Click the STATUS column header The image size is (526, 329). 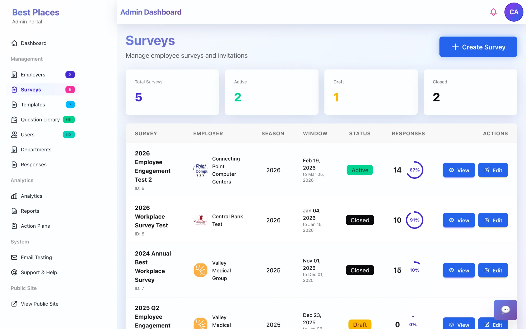click(x=360, y=133)
